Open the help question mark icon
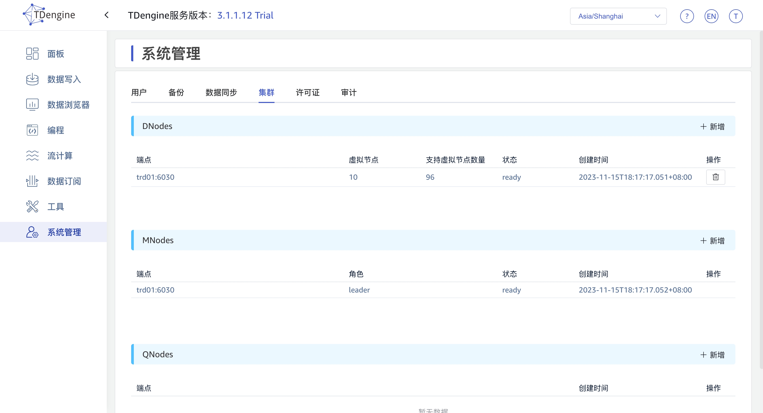 point(687,16)
